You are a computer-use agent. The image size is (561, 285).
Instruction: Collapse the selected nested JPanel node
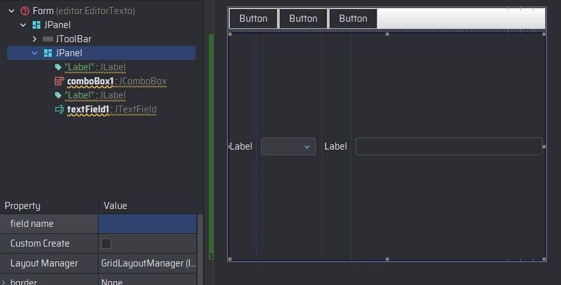pyautogui.click(x=35, y=53)
